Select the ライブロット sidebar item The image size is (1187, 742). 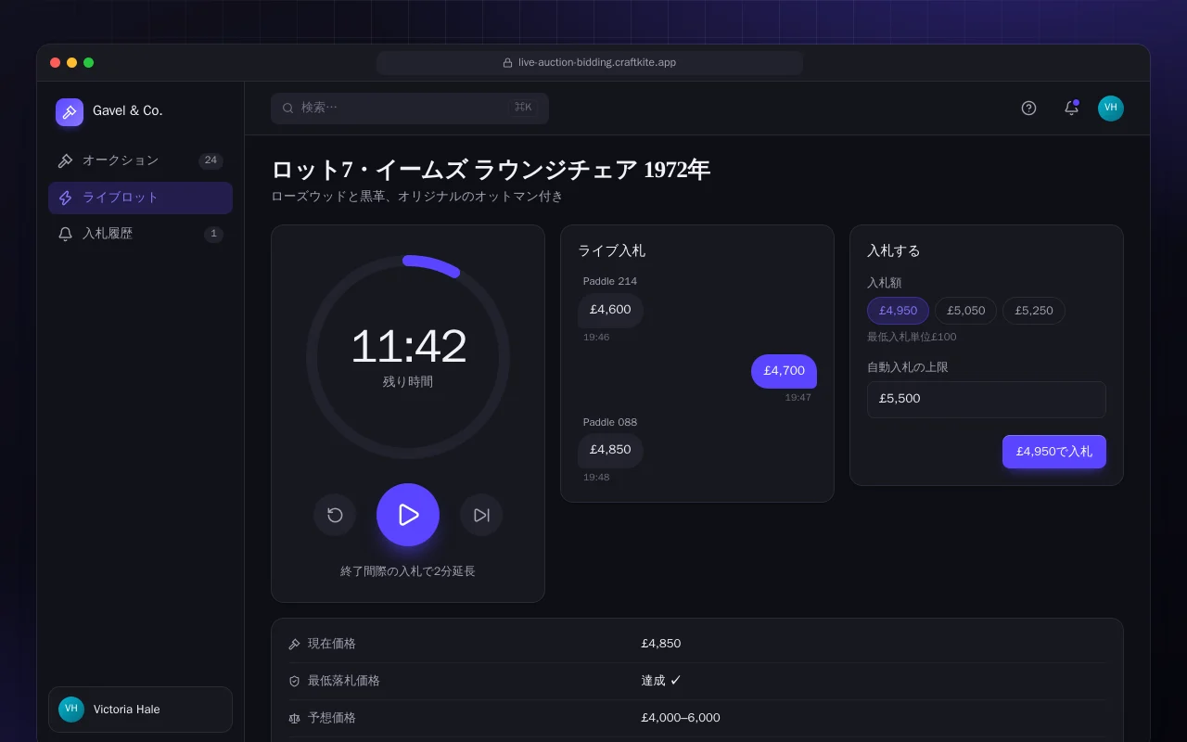(x=140, y=198)
